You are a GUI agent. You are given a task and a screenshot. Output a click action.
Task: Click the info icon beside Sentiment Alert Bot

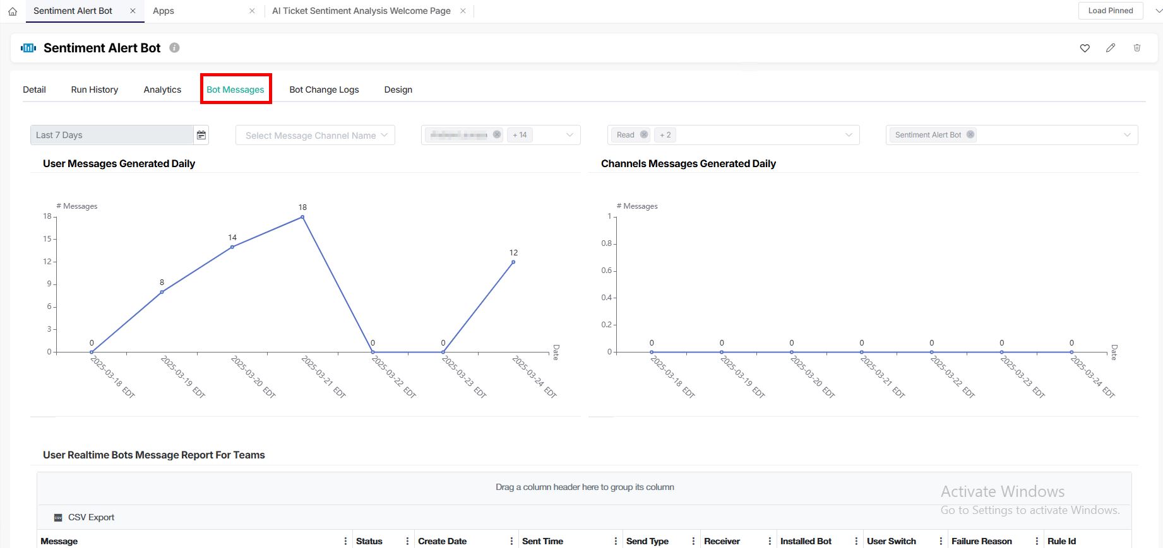coord(175,48)
